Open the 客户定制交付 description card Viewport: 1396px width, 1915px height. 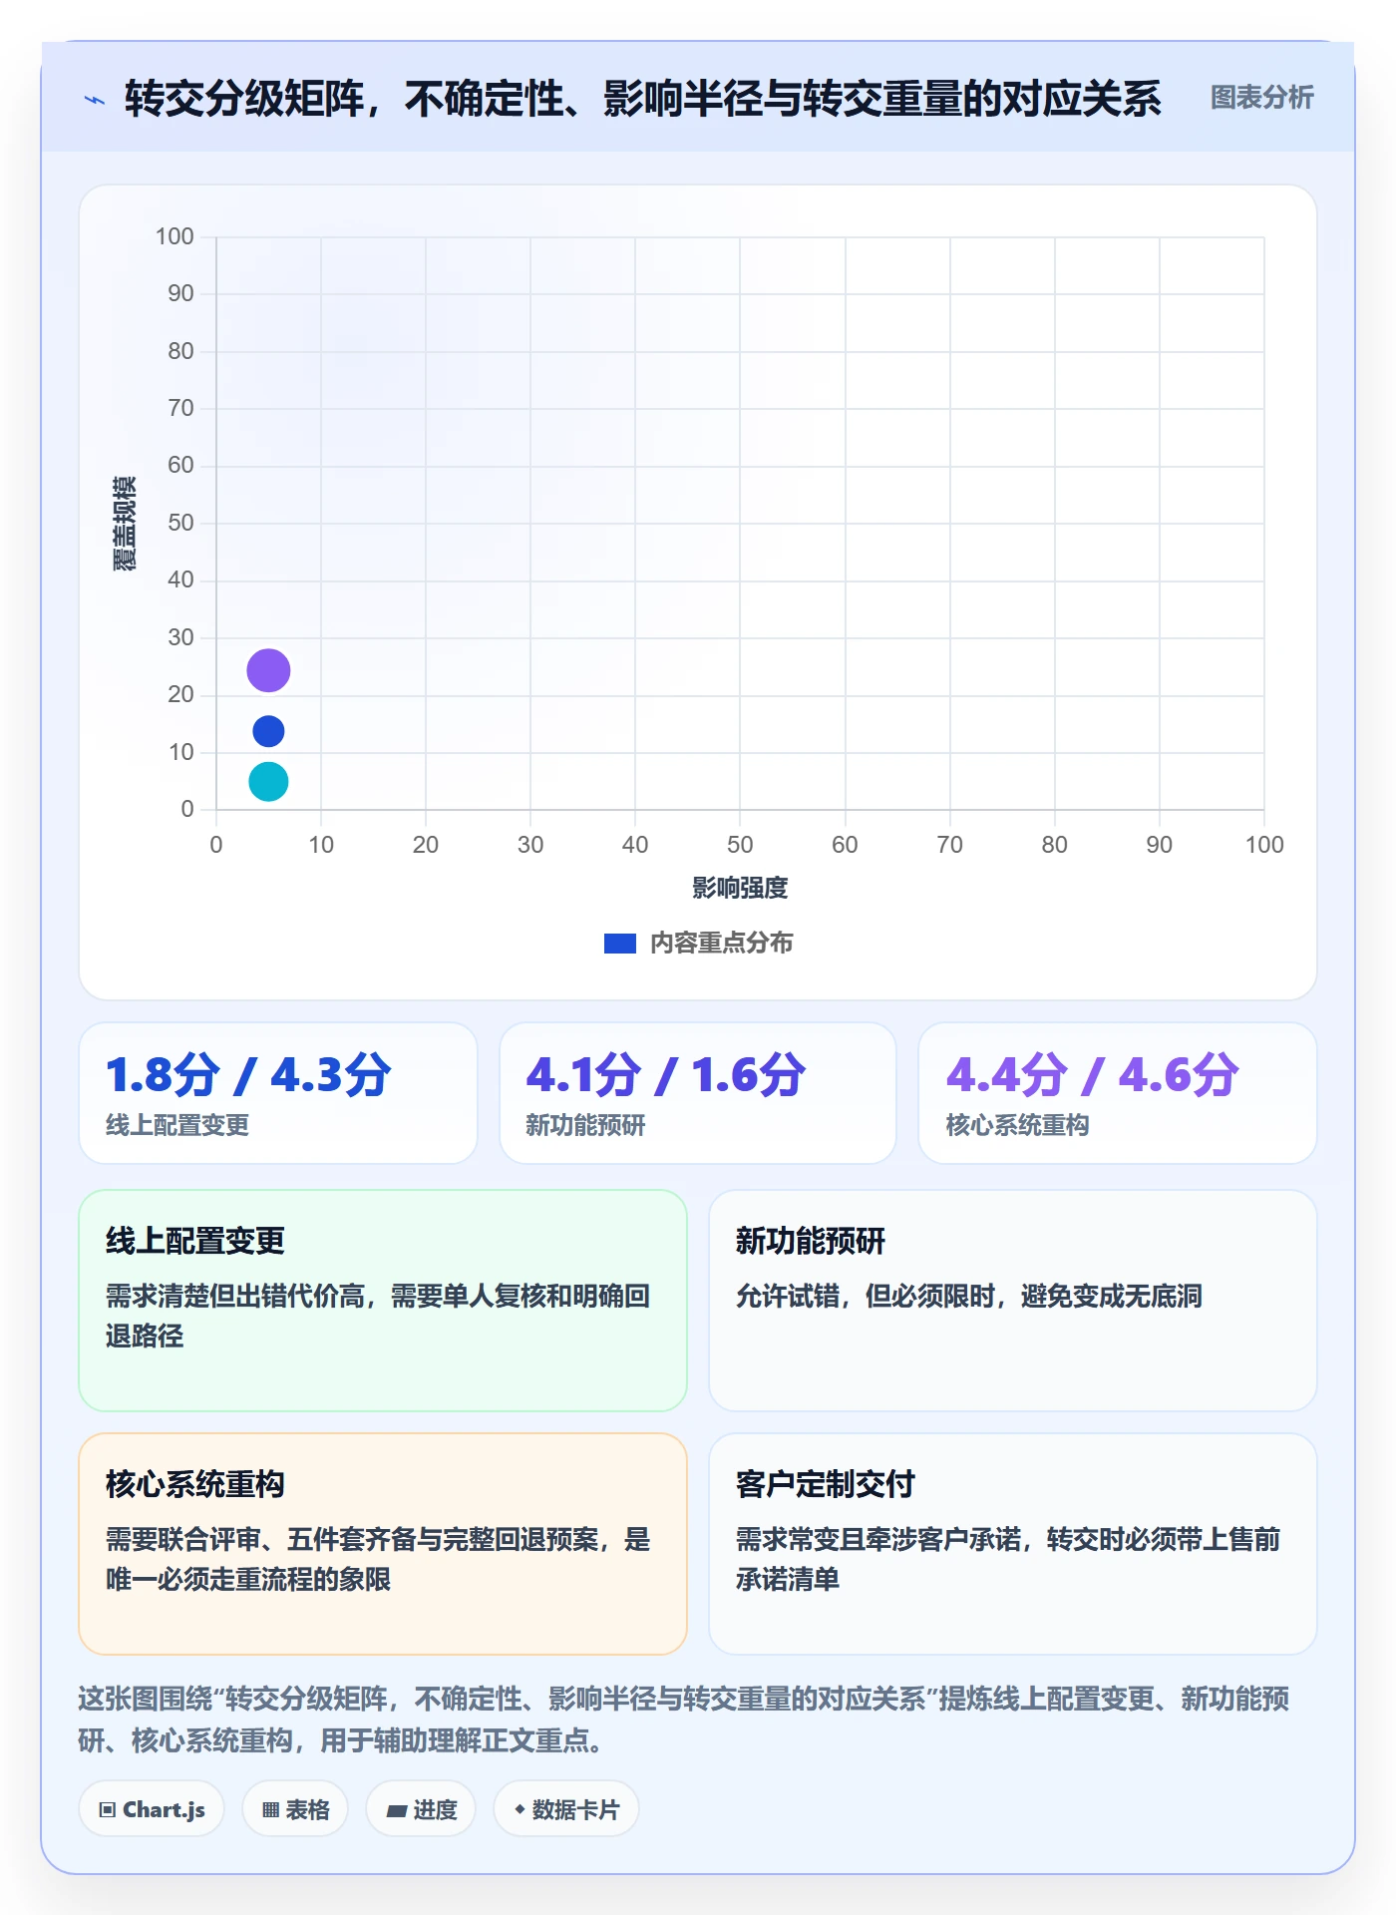pos(1013,1543)
